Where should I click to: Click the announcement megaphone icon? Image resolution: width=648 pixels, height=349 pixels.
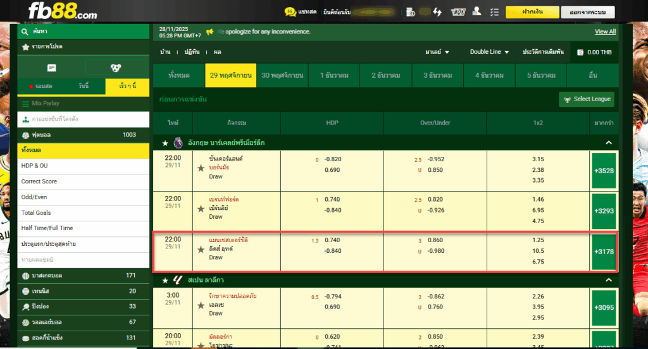[x=210, y=32]
